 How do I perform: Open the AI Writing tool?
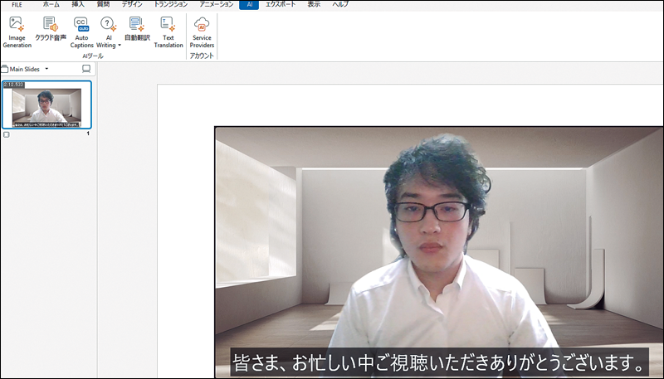[109, 31]
